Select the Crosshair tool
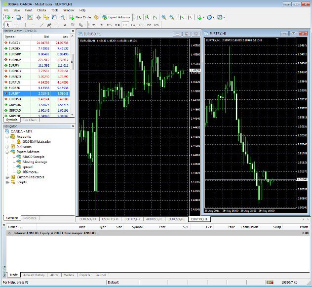 (16, 25)
